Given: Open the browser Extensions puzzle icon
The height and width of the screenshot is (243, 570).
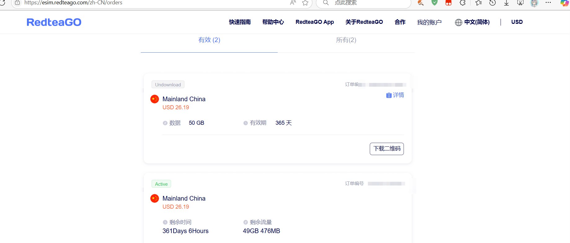Looking at the screenshot, I should pyautogui.click(x=462, y=3).
